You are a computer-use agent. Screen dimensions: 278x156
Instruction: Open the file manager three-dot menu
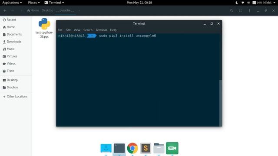pos(249,10)
